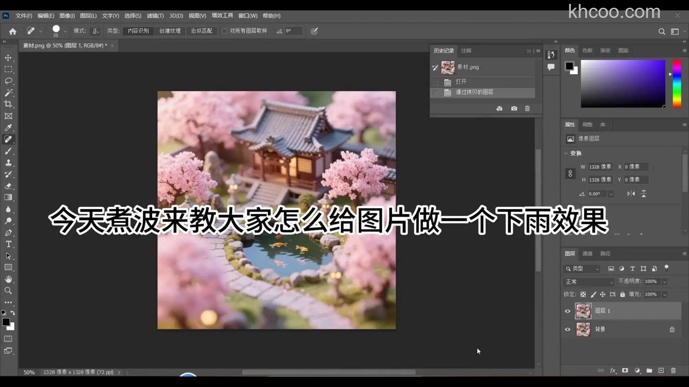Image resolution: width=689 pixels, height=387 pixels.
Task: Select the Horizontal Type tool
Action: click(x=8, y=244)
